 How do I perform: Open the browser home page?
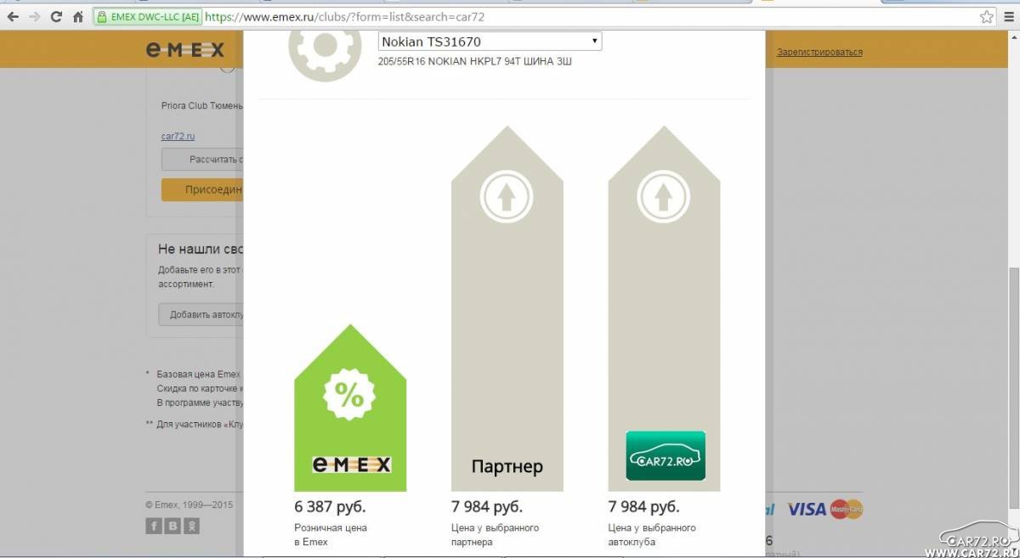click(78, 16)
